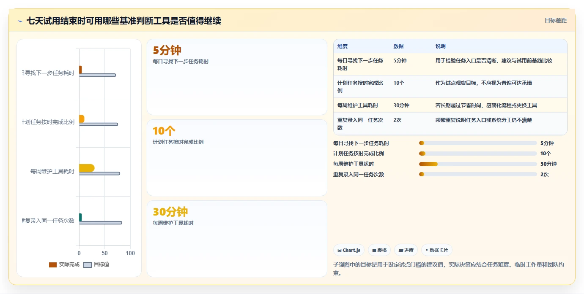Click the 每周维护工具耗时 caption in the 30分钟 card

click(173, 223)
